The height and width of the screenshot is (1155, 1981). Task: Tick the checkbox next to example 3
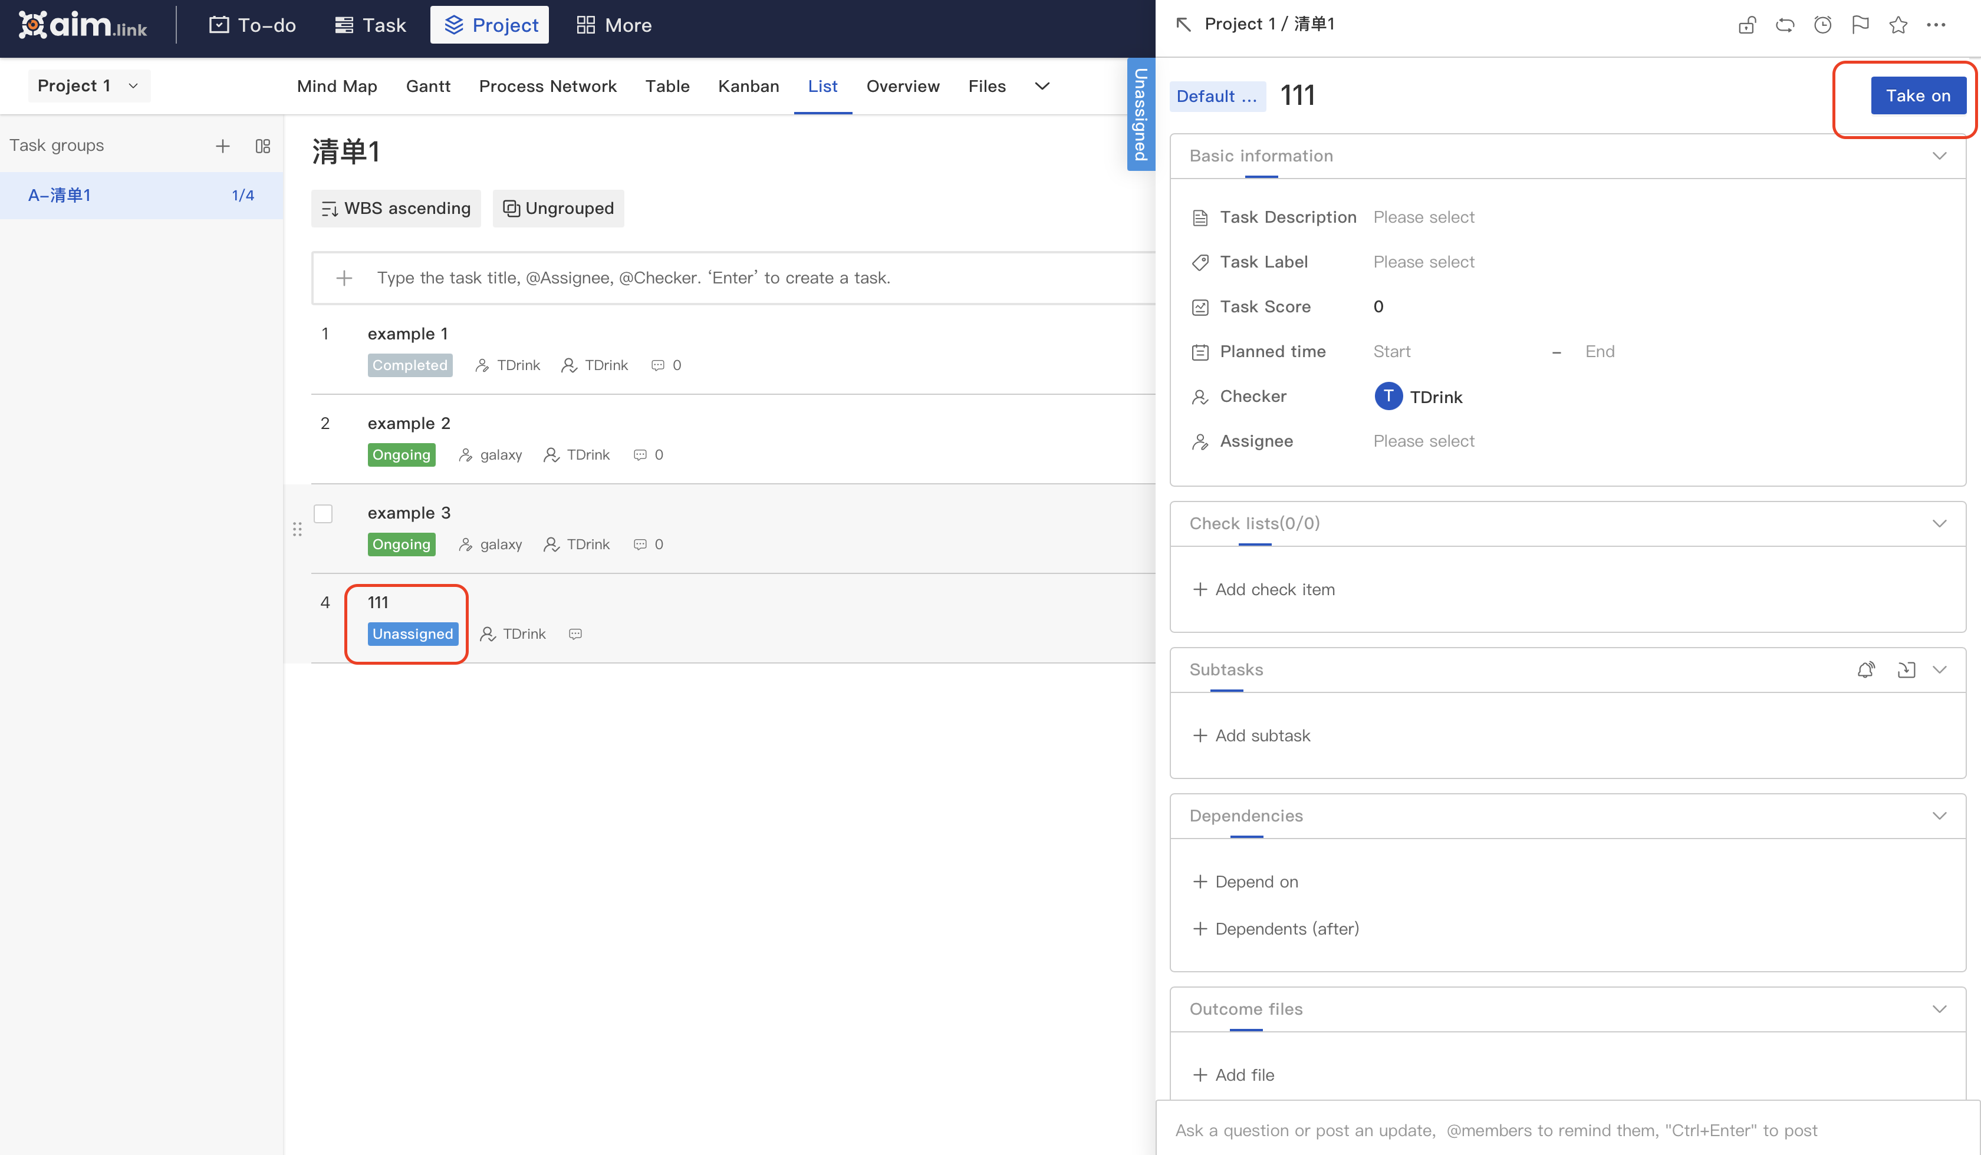[323, 513]
